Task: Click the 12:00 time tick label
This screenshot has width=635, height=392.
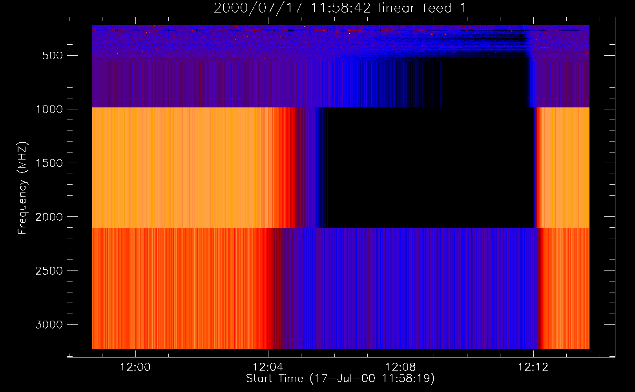Action: 135,367
